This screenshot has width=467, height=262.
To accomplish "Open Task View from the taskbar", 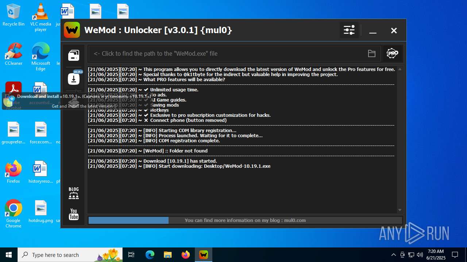I will point(131,255).
